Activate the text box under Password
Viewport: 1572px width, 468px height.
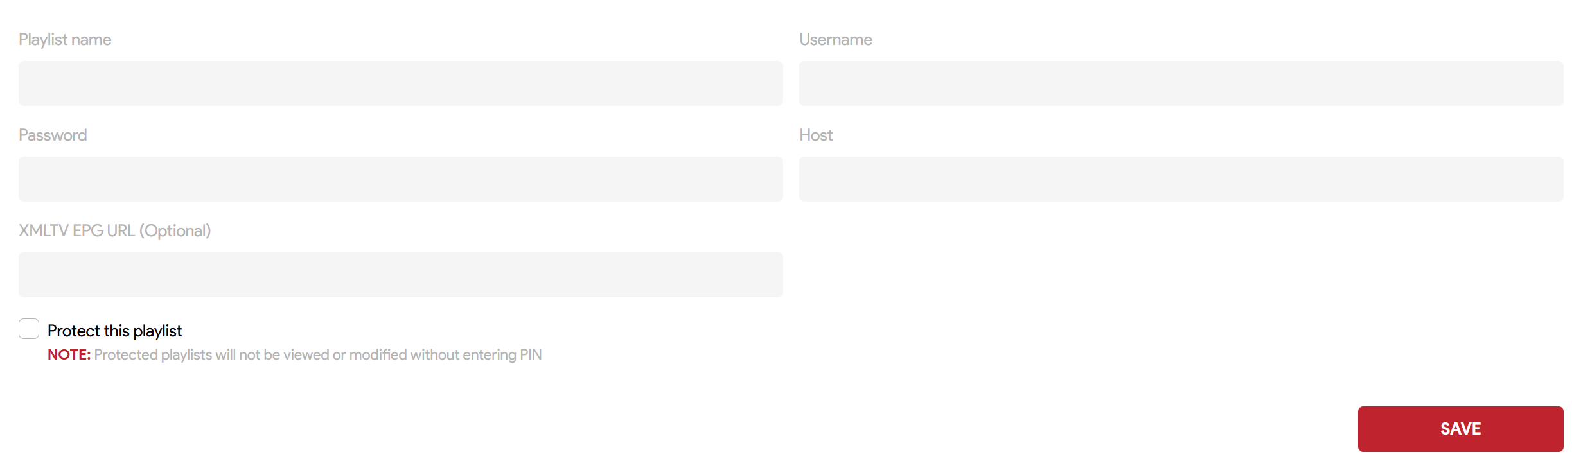point(400,179)
